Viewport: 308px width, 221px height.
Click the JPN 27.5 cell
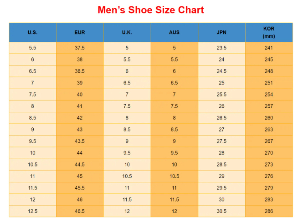221,141
